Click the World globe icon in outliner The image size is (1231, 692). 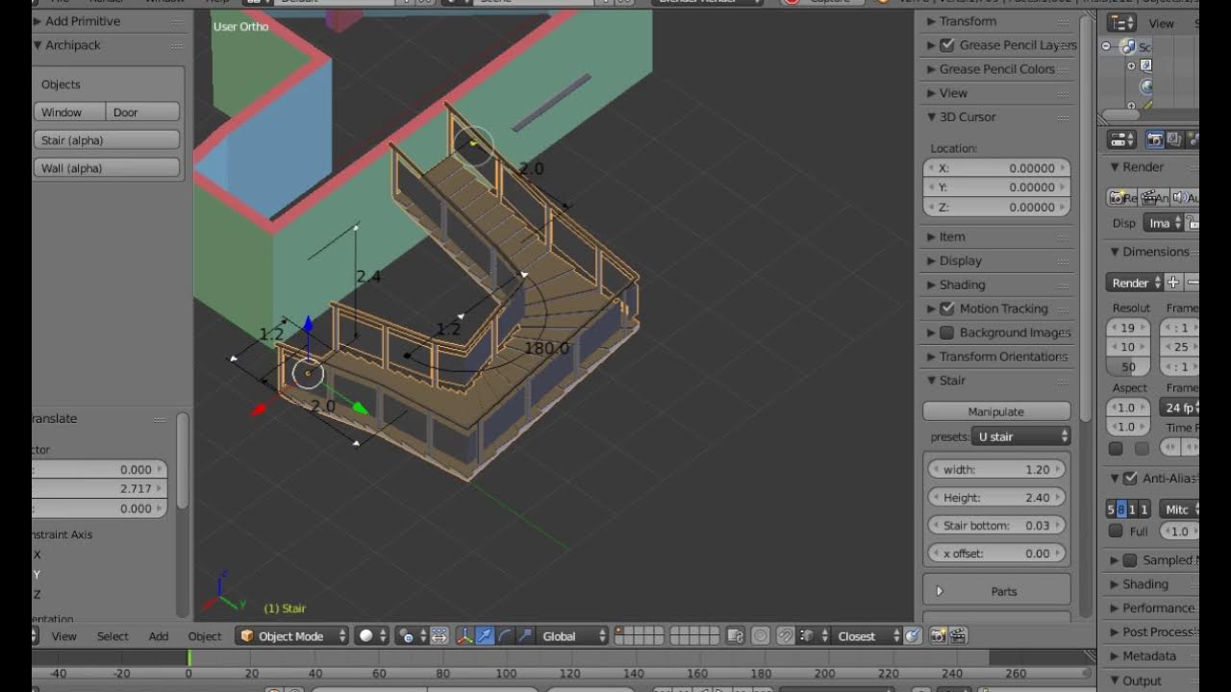[x=1146, y=86]
